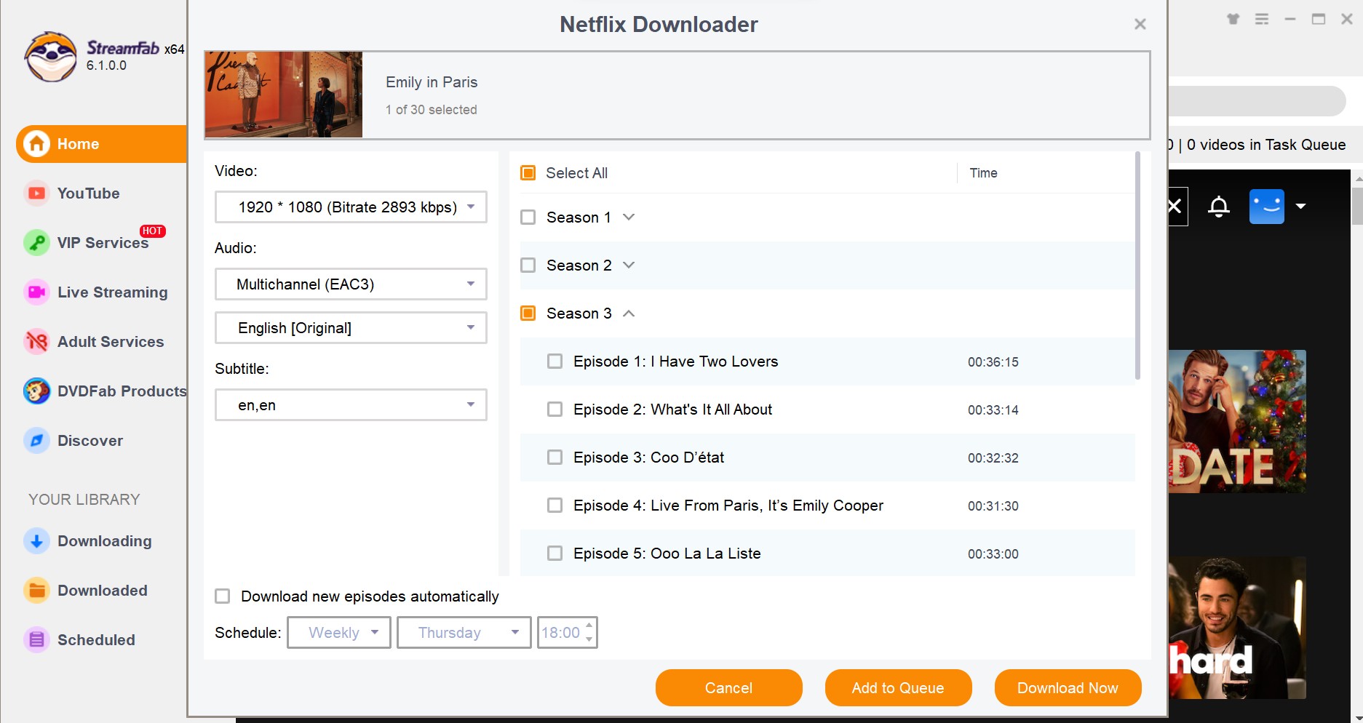Click the Discover compass icon
Viewport: 1363px width, 723px height.
[x=36, y=441]
